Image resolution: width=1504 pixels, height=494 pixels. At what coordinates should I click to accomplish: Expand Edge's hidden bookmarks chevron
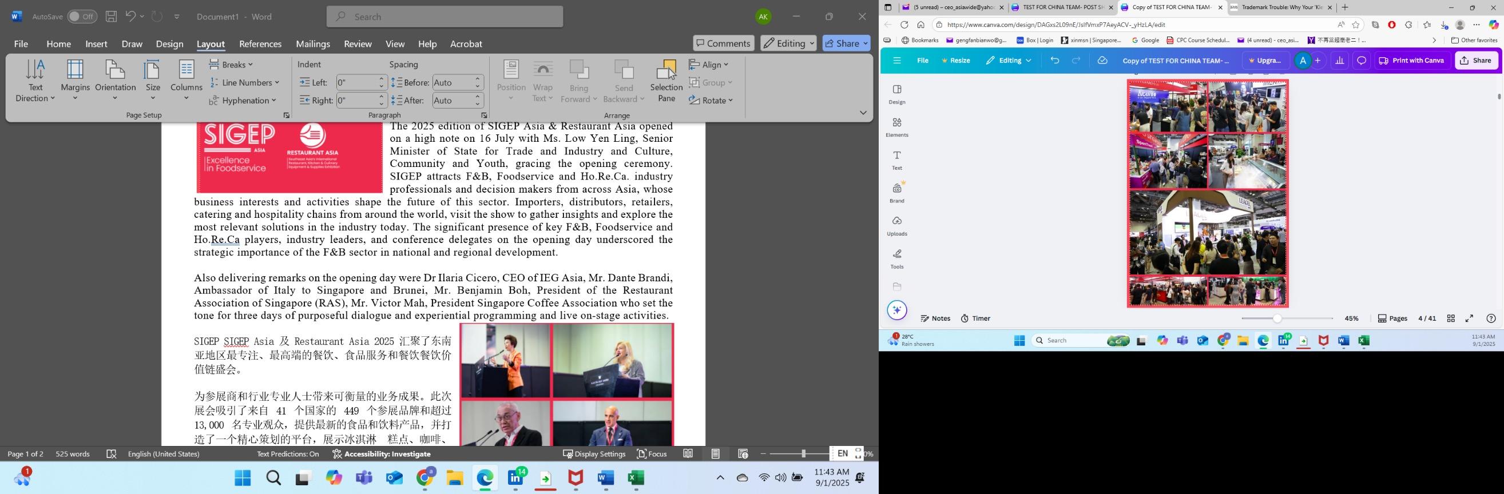[x=1434, y=40]
